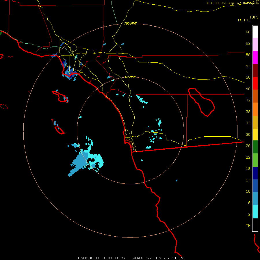Click the mustard gold legend swatch
This screenshot has width=260, height=260.
[255, 122]
